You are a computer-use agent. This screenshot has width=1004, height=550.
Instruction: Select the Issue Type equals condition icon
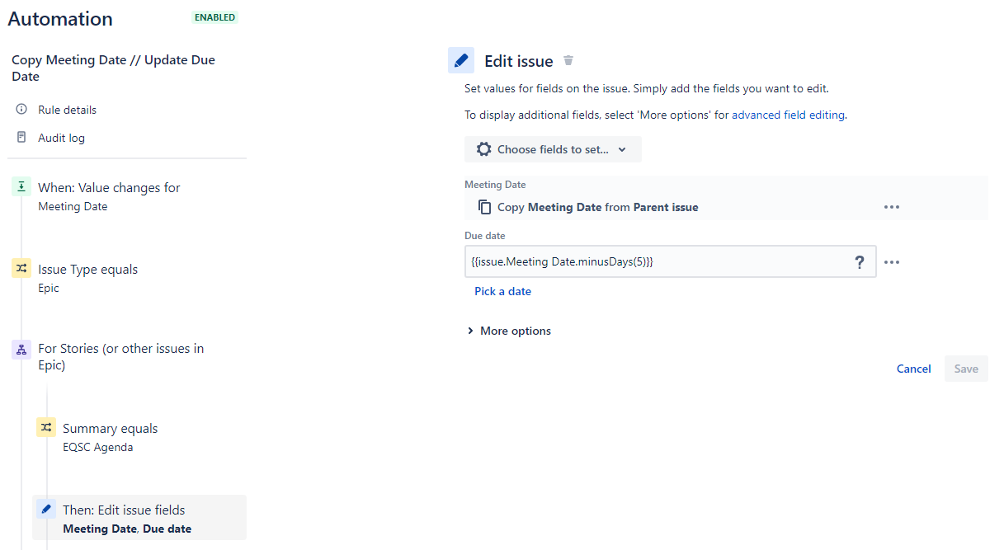(x=21, y=269)
